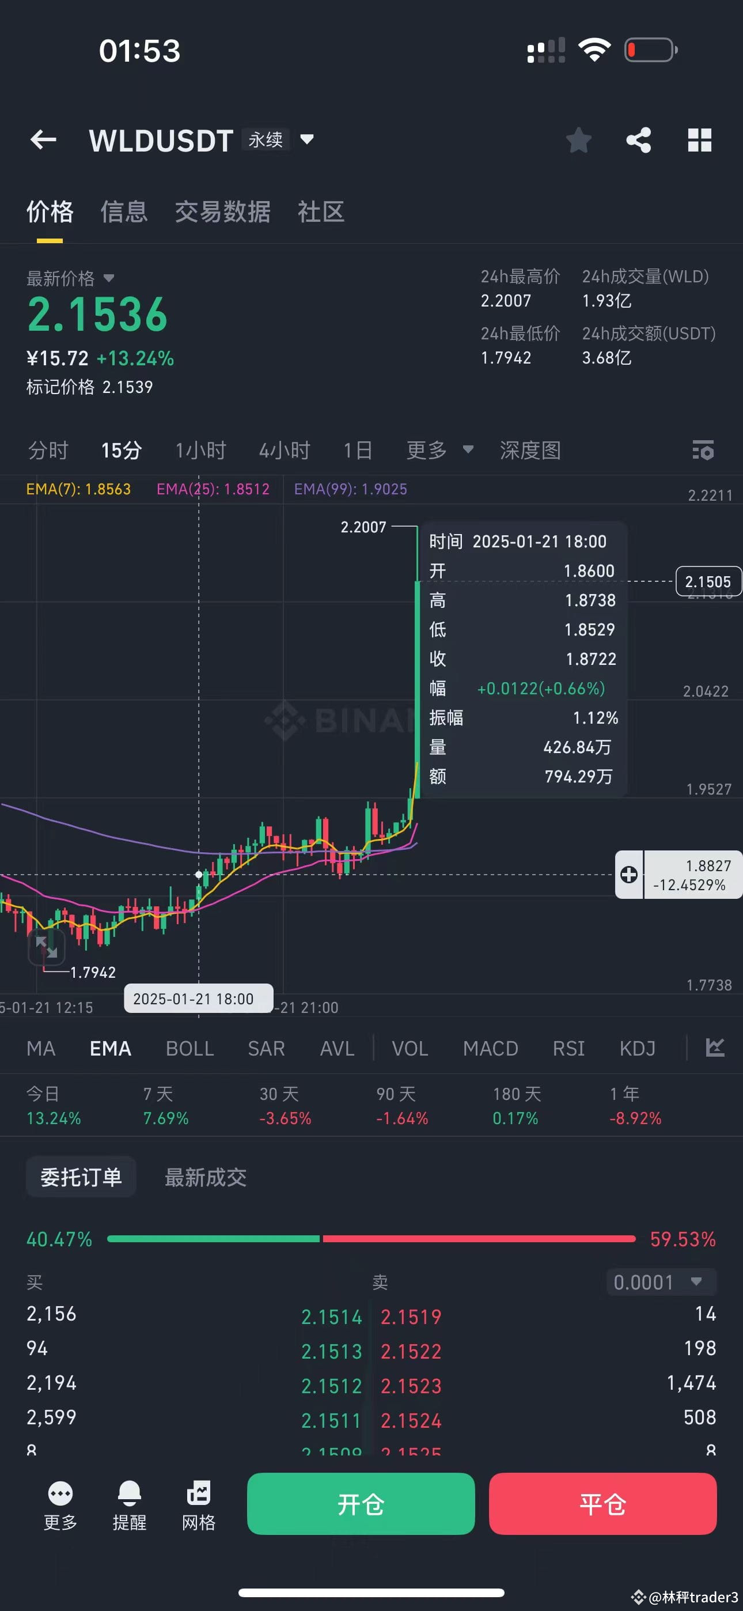Open 更多 menu at bottom bar
This screenshot has width=743, height=1611.
click(x=60, y=1506)
